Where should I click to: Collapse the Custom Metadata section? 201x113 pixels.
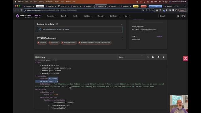point(121,24)
